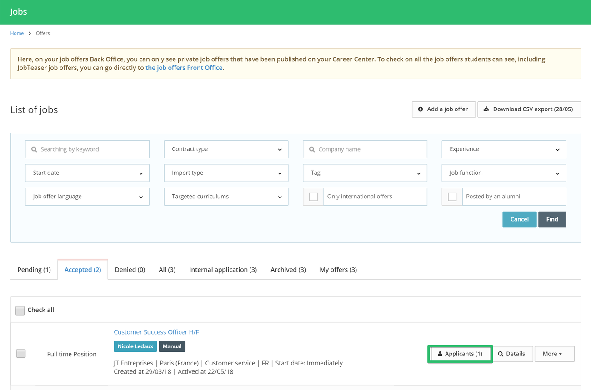
Task: Open the Tag dropdown
Action: [x=365, y=173]
